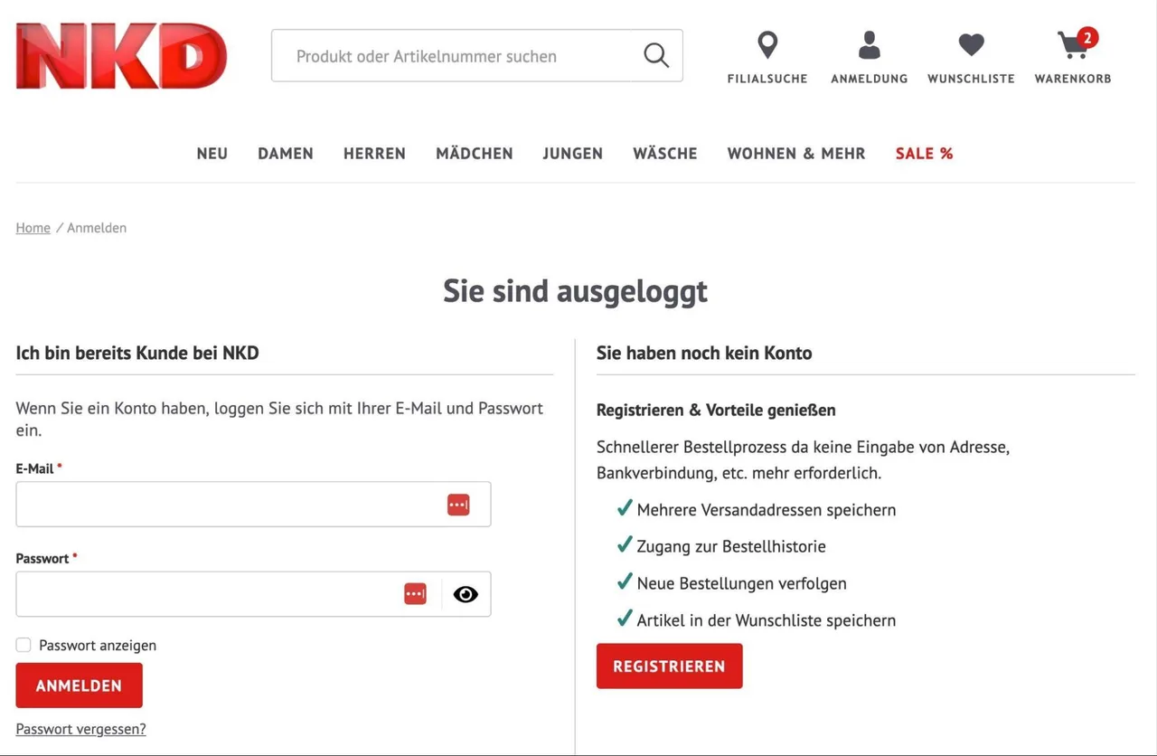Click the Neue Bestellungen verfolgen text

[742, 583]
